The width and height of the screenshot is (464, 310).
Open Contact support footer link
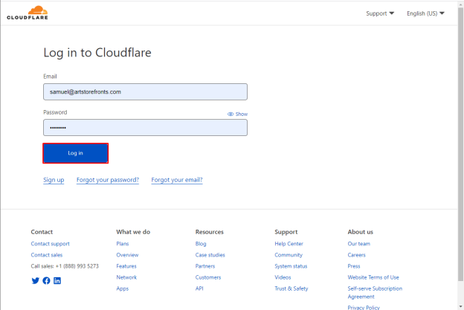51,244
